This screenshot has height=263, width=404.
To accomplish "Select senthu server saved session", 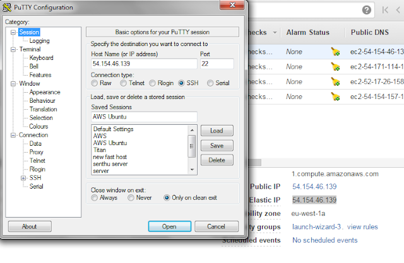I will coord(110,164).
